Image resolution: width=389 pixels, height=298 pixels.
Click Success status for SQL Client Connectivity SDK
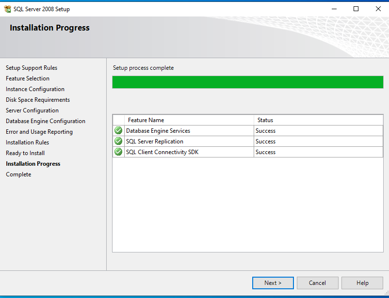[265, 152]
